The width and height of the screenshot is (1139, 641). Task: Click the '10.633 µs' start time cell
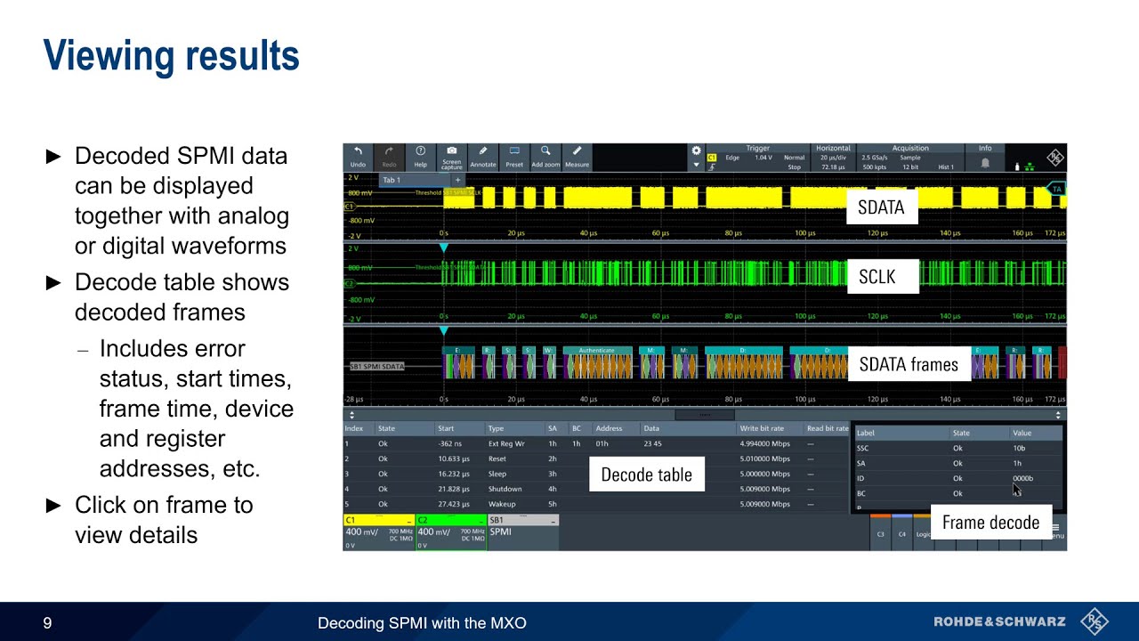pos(454,458)
